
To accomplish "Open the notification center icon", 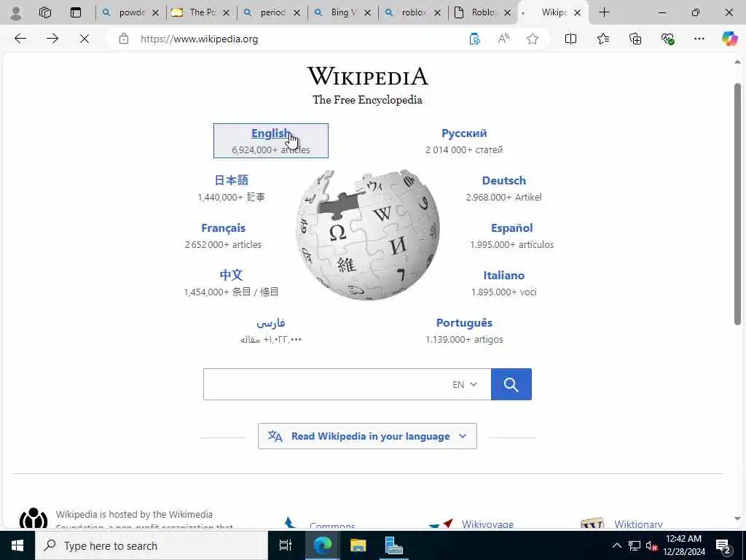I will click(x=723, y=546).
